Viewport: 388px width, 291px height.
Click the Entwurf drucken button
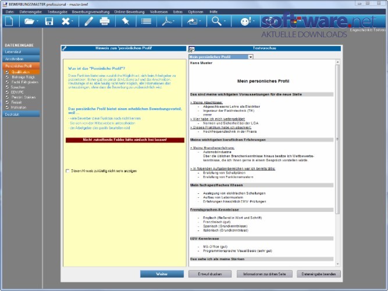210,274
